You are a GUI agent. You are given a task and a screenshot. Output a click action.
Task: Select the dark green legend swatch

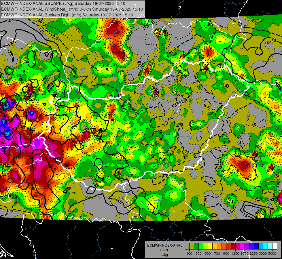(x=196, y=246)
